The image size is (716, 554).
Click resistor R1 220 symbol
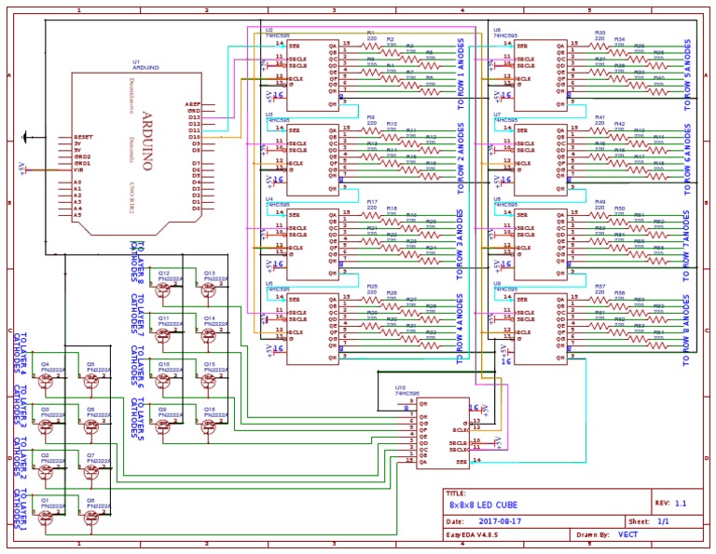coord(371,46)
